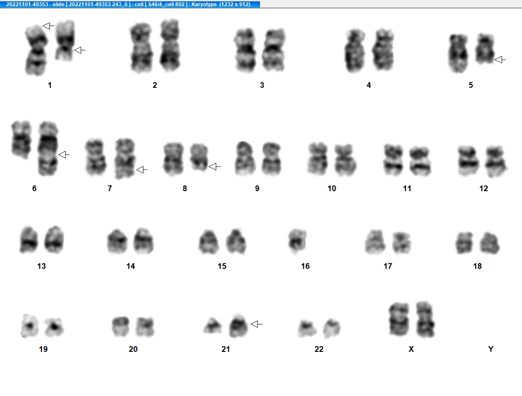Click the karyotype window title bar
Viewport: 522px width, 396px height.
pyautogui.click(x=130, y=4)
